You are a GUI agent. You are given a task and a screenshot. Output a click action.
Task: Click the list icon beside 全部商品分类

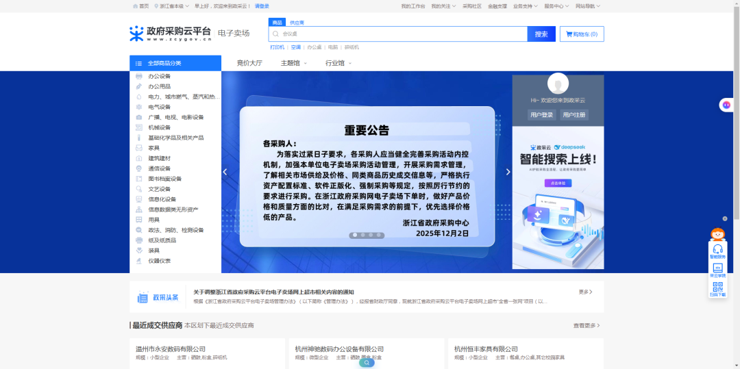(x=138, y=63)
